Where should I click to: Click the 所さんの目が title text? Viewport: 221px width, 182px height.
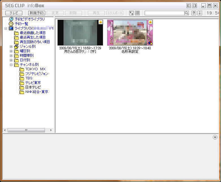click(x=80, y=52)
